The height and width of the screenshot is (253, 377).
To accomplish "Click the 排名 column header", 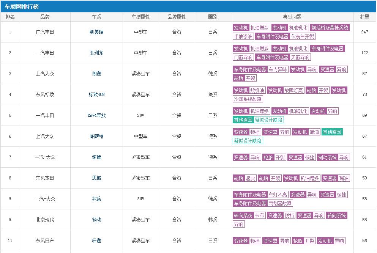I will point(10,17).
